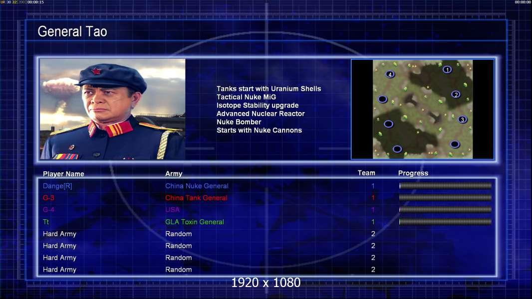Click the General Tao portrait image
Screen dimensions: 532x299
click(113, 109)
